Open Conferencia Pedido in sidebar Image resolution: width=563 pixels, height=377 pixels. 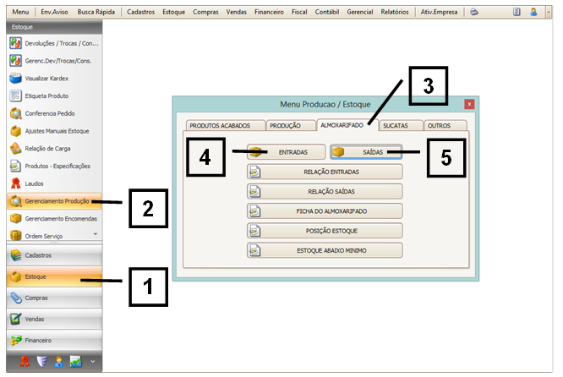[x=51, y=114]
